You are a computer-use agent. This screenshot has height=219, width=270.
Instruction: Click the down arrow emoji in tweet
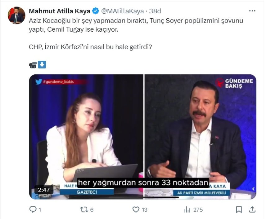point(42,65)
